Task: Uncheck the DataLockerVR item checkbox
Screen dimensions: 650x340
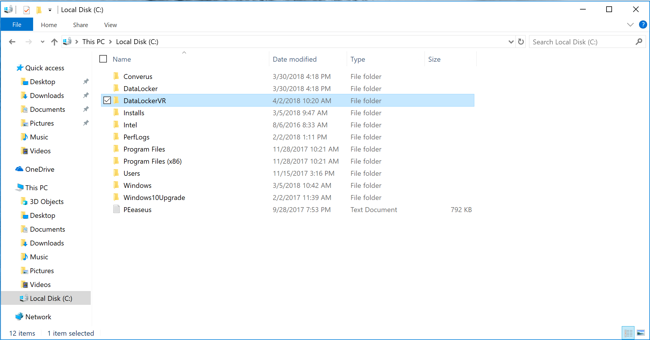Action: (107, 100)
